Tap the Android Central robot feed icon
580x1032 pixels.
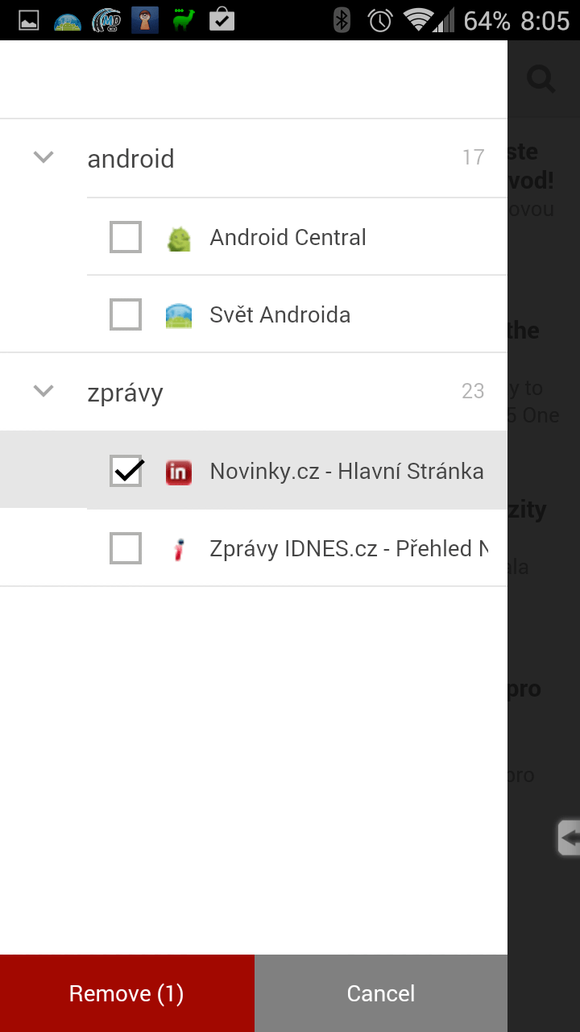pyautogui.click(x=179, y=238)
